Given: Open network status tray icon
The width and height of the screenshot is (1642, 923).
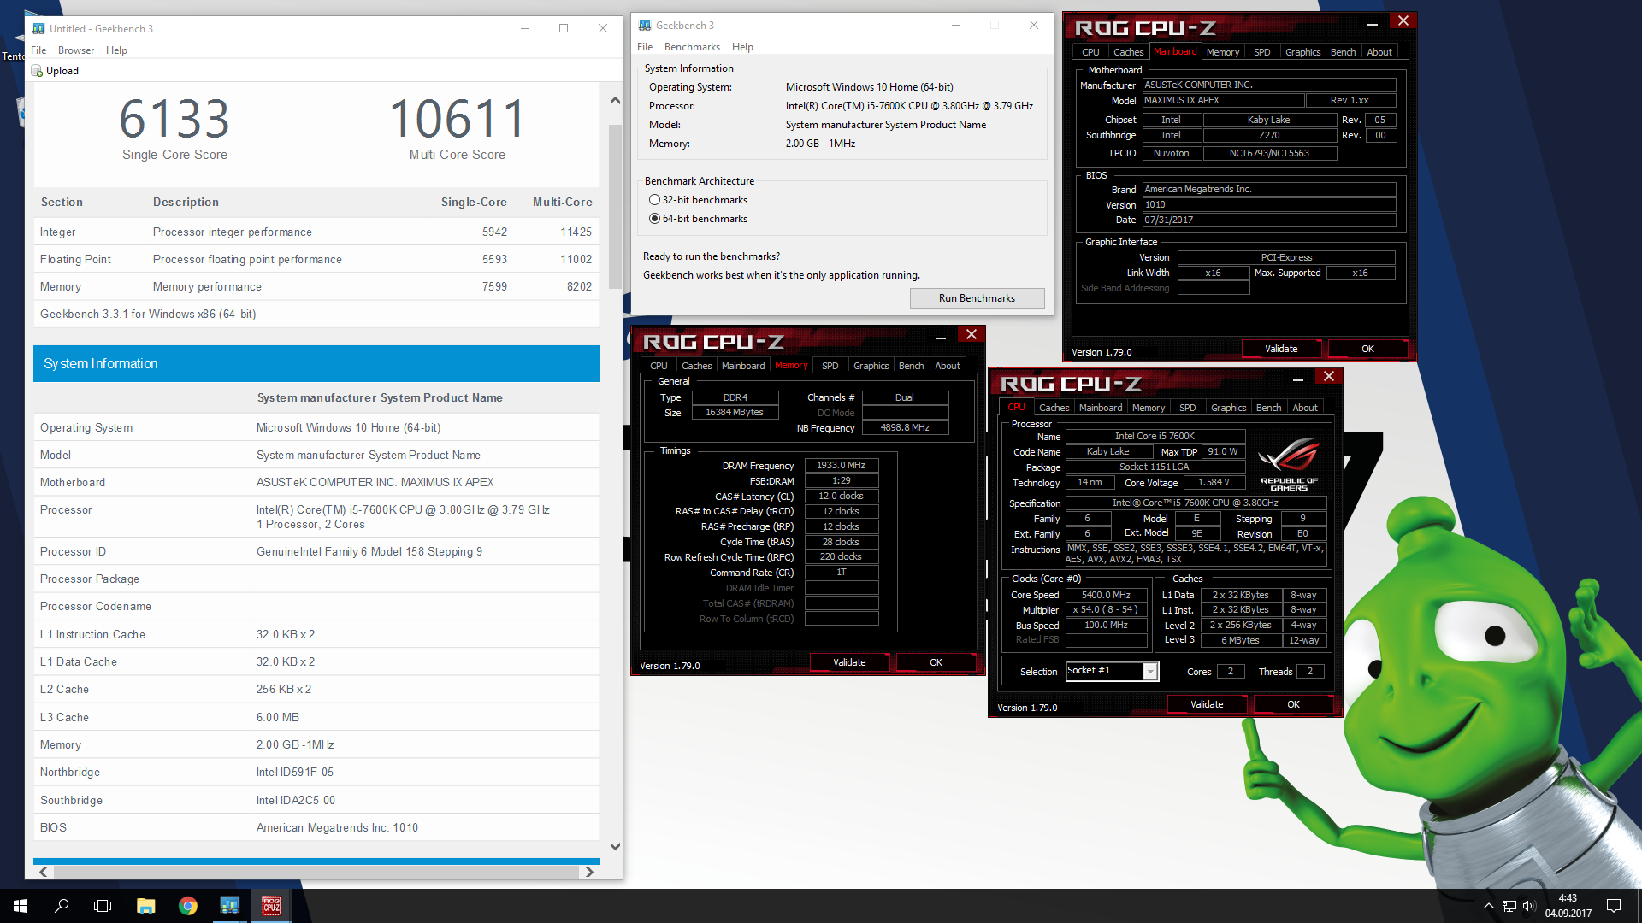Looking at the screenshot, I should click(x=1509, y=906).
